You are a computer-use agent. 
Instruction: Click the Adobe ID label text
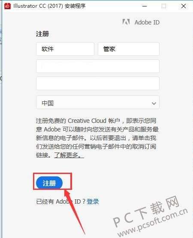coord(147,22)
